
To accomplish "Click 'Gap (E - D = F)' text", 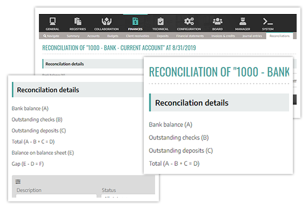I will [x=28, y=164].
